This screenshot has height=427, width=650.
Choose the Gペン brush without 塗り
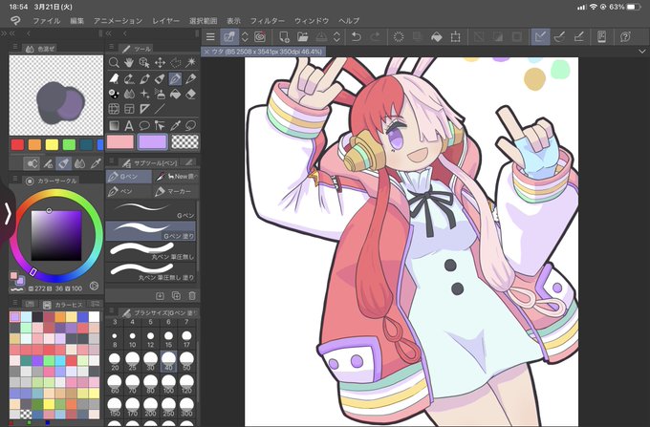point(150,209)
